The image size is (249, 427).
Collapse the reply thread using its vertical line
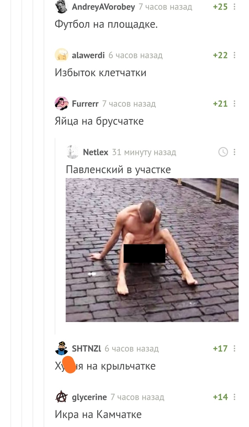[x=55, y=236]
